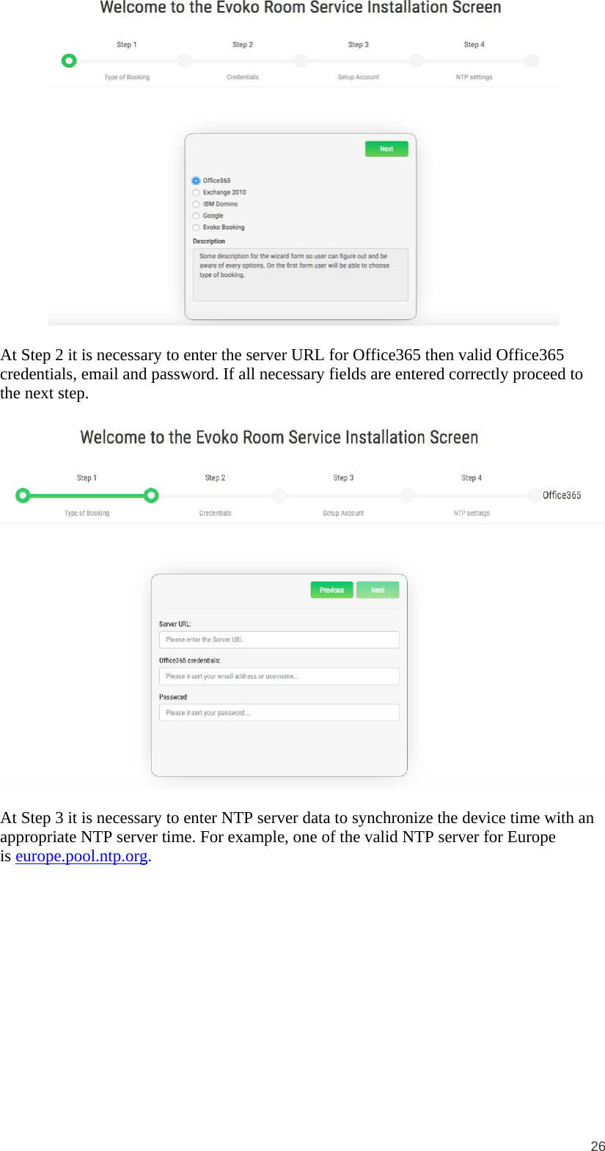Select the Office365 booking type
The image size is (605, 1151).
click(x=195, y=180)
